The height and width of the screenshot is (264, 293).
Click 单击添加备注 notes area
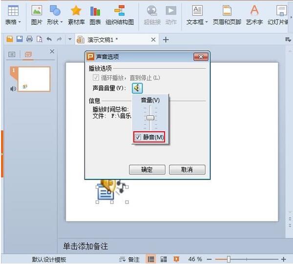[85, 246]
